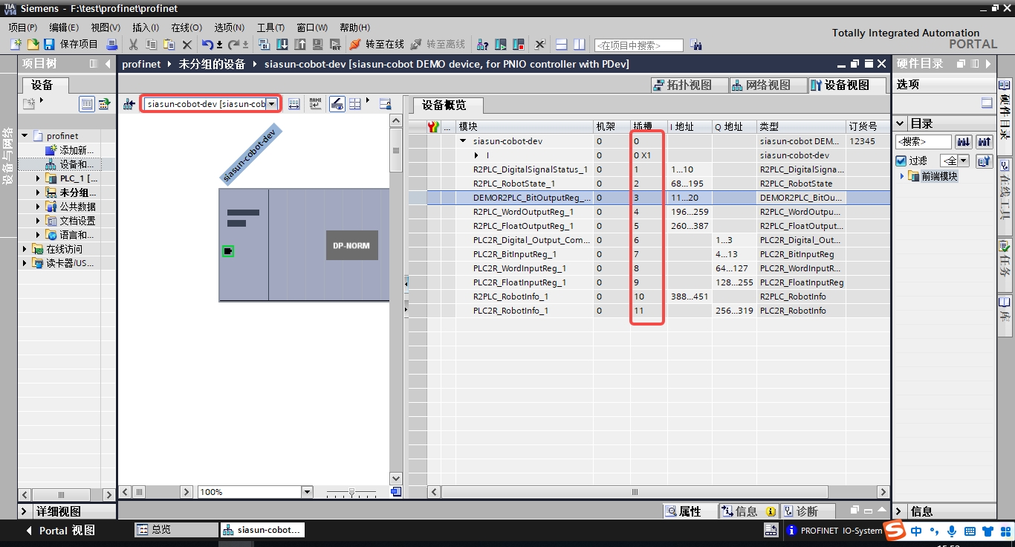Expand the 公共数据 tree node
The height and width of the screenshot is (547, 1015).
(39, 207)
